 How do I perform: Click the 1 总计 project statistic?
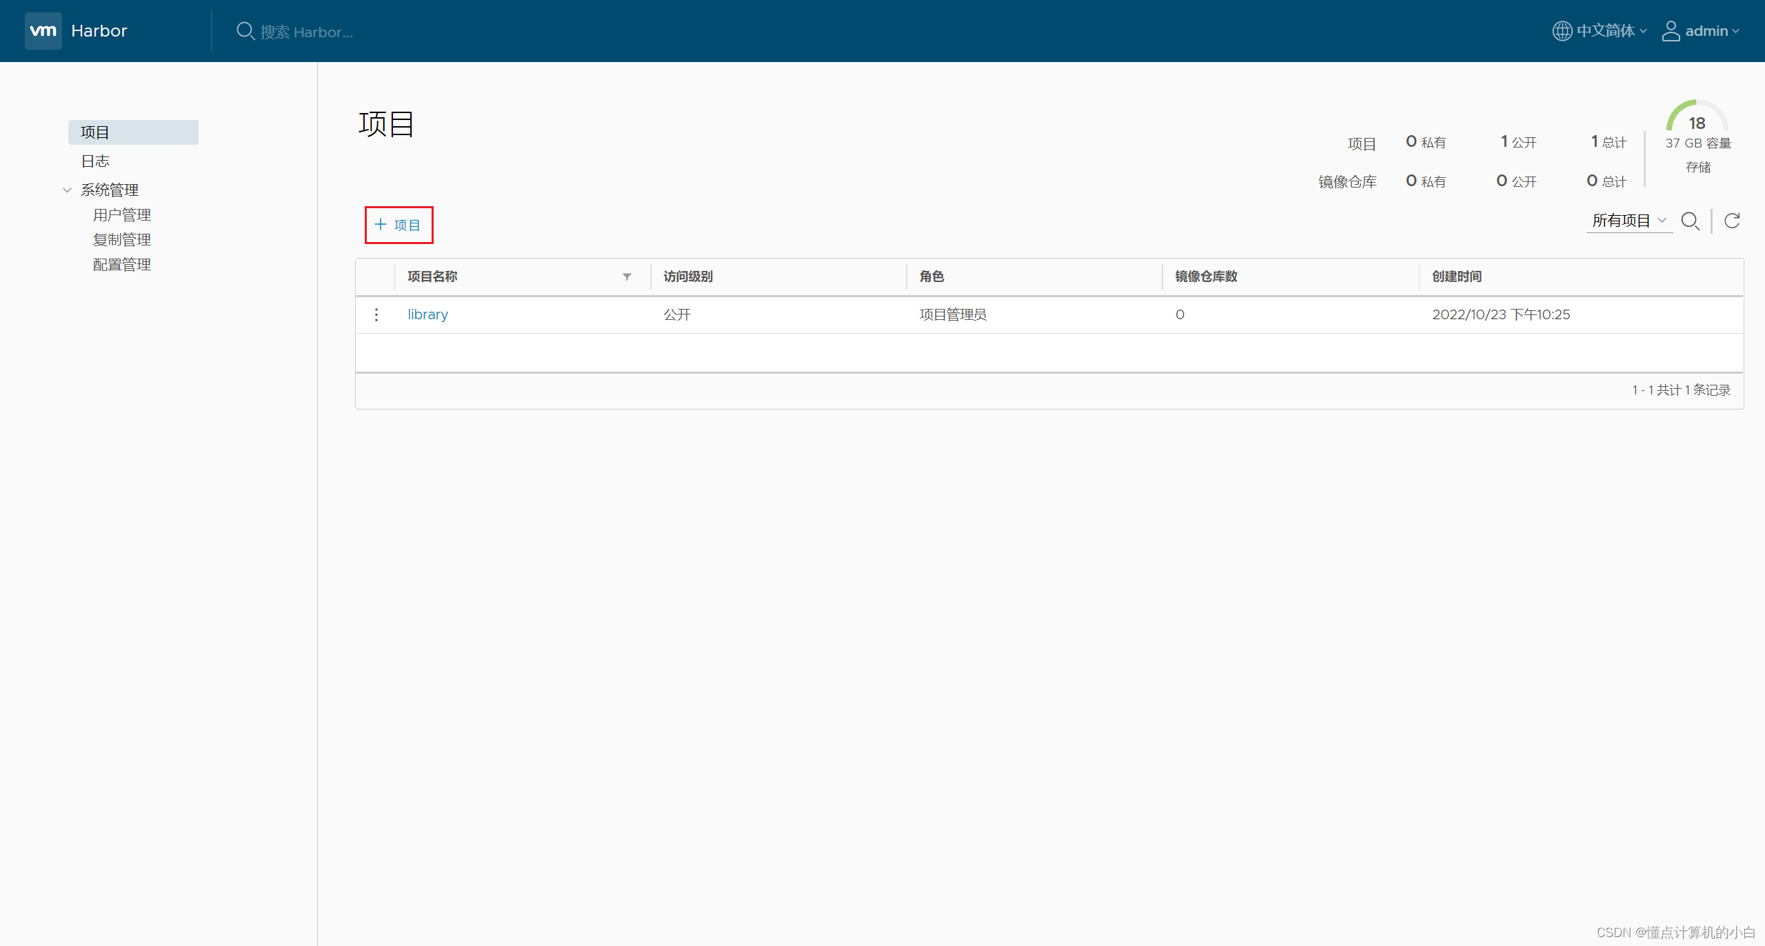tap(1608, 142)
